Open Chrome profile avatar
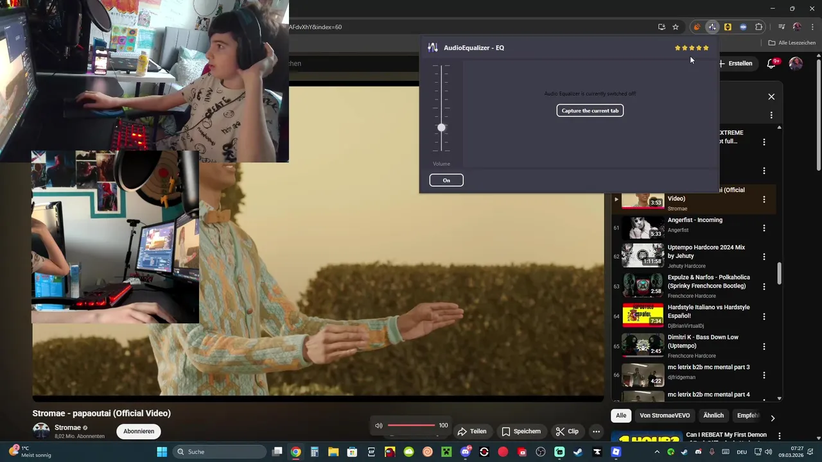This screenshot has width=822, height=462. coord(797,27)
